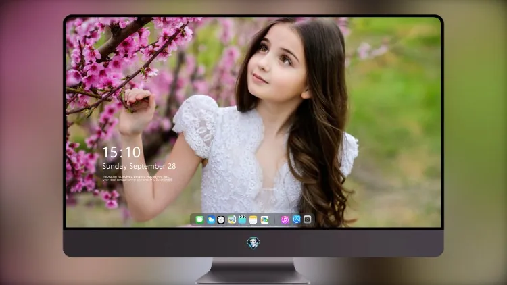Open the Photos gallery app in dock
The height and width of the screenshot is (285, 507).
click(264, 219)
